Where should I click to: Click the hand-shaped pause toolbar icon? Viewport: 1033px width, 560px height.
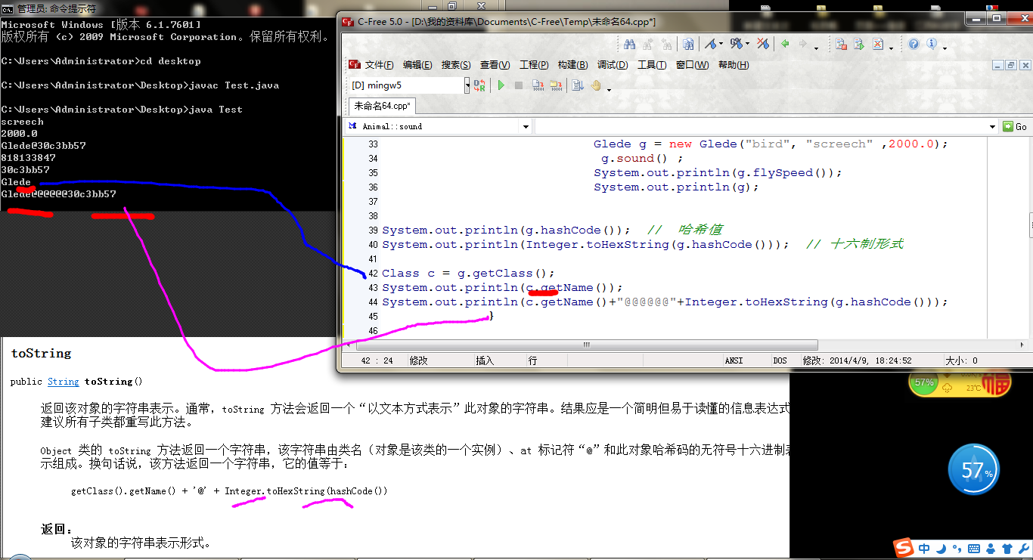[x=597, y=85]
